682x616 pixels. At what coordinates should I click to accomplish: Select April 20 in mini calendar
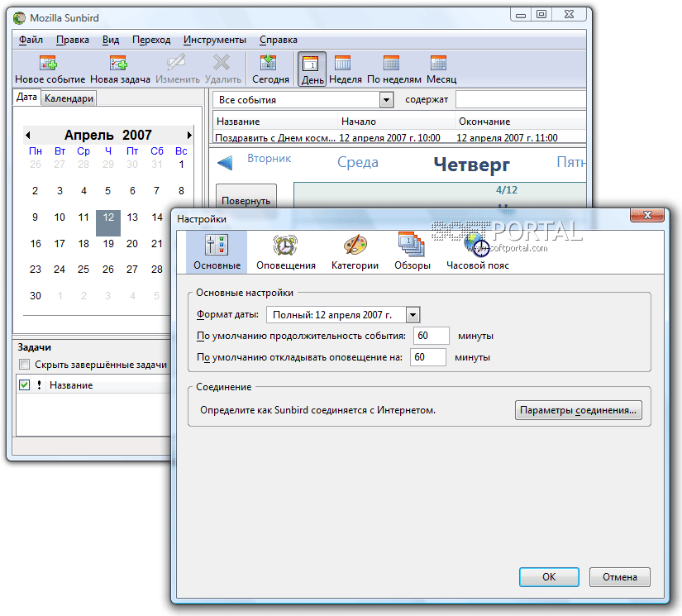(x=132, y=244)
